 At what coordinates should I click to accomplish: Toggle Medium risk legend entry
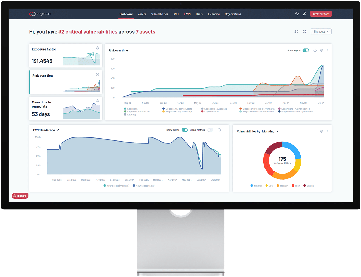tap(282, 186)
